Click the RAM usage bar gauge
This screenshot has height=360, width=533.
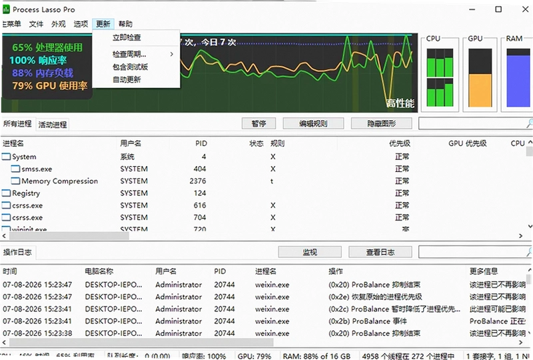(518, 77)
